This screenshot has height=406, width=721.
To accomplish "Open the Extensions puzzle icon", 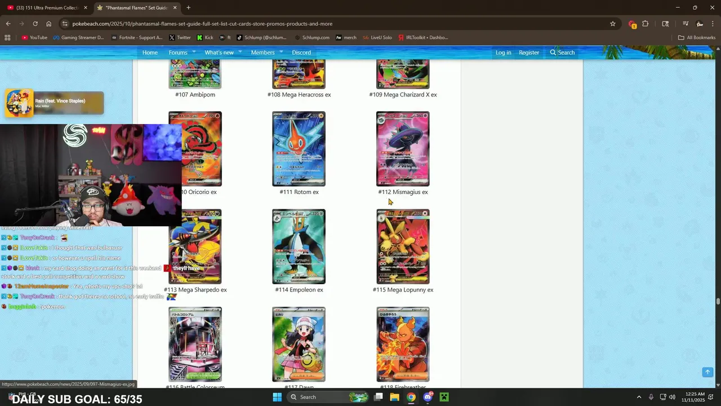I will pyautogui.click(x=646, y=24).
